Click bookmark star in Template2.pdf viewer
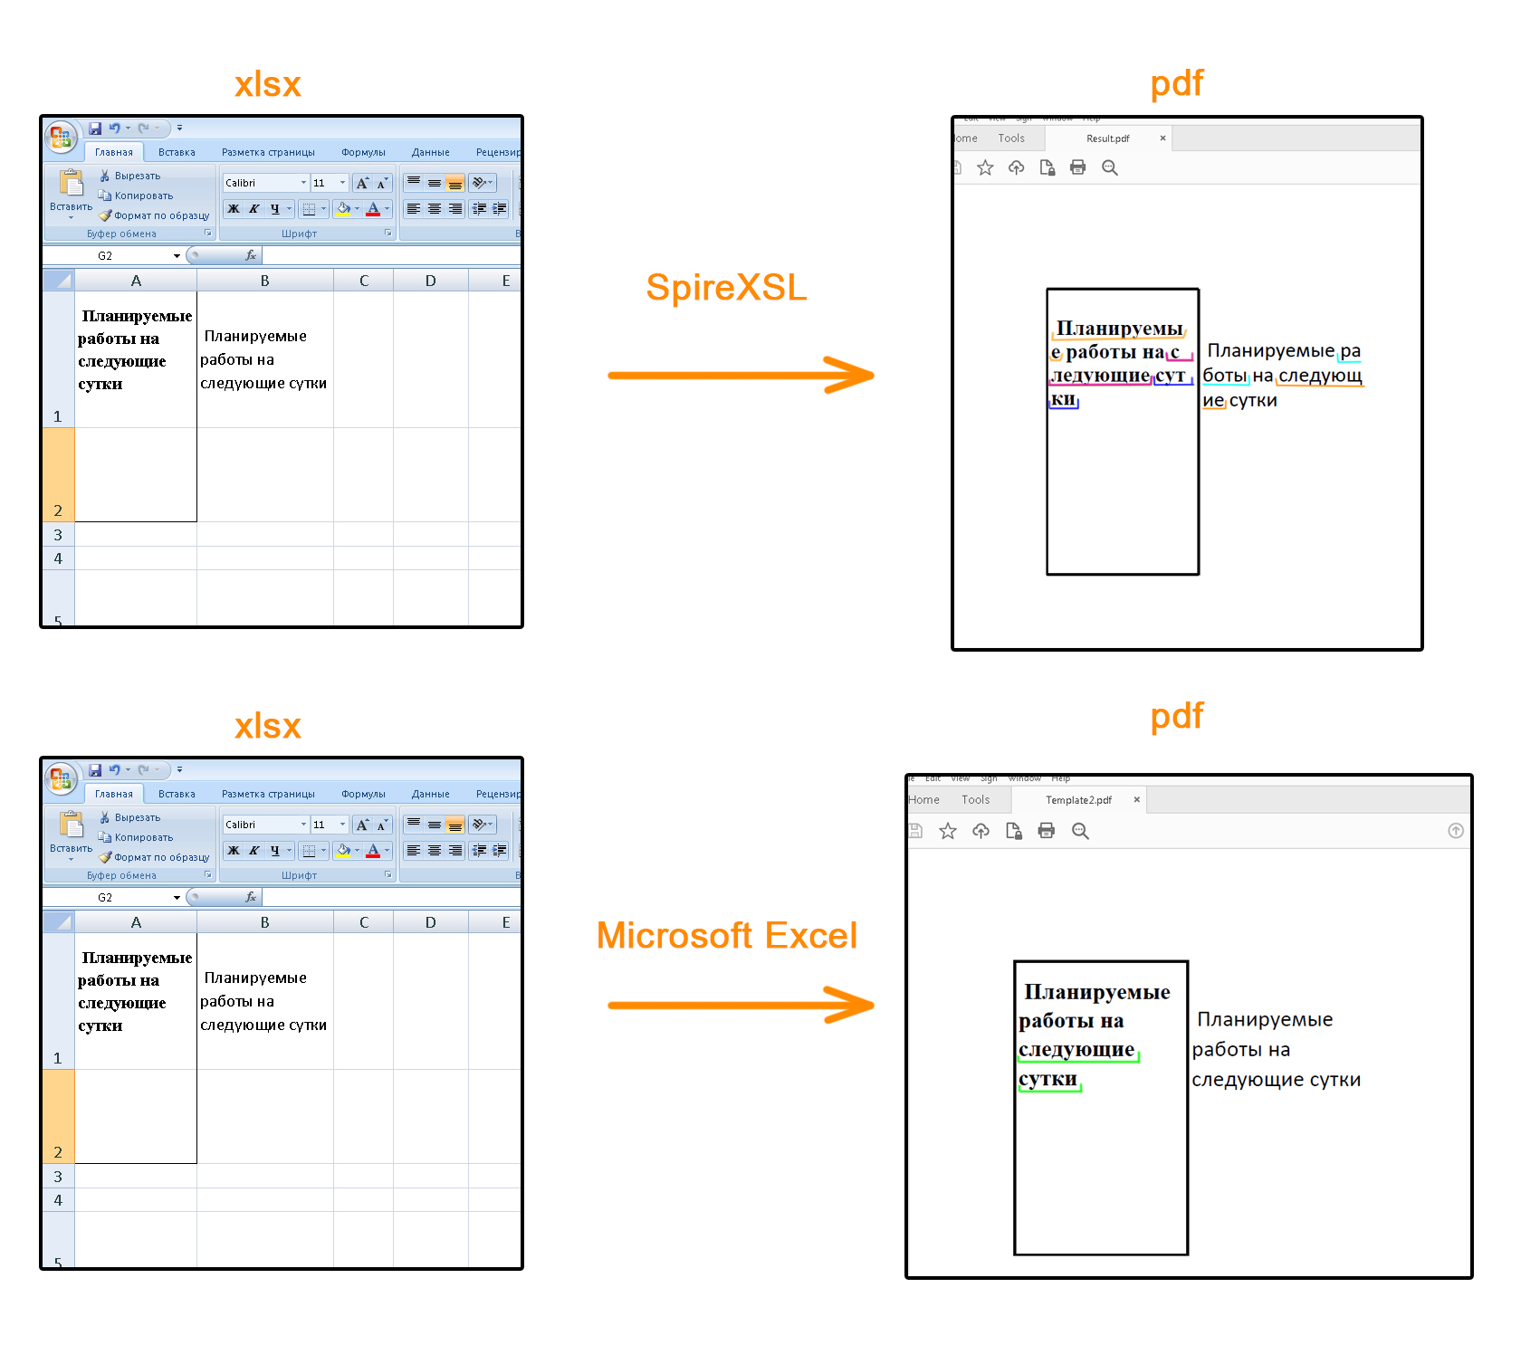The height and width of the screenshot is (1345, 1521). click(948, 831)
